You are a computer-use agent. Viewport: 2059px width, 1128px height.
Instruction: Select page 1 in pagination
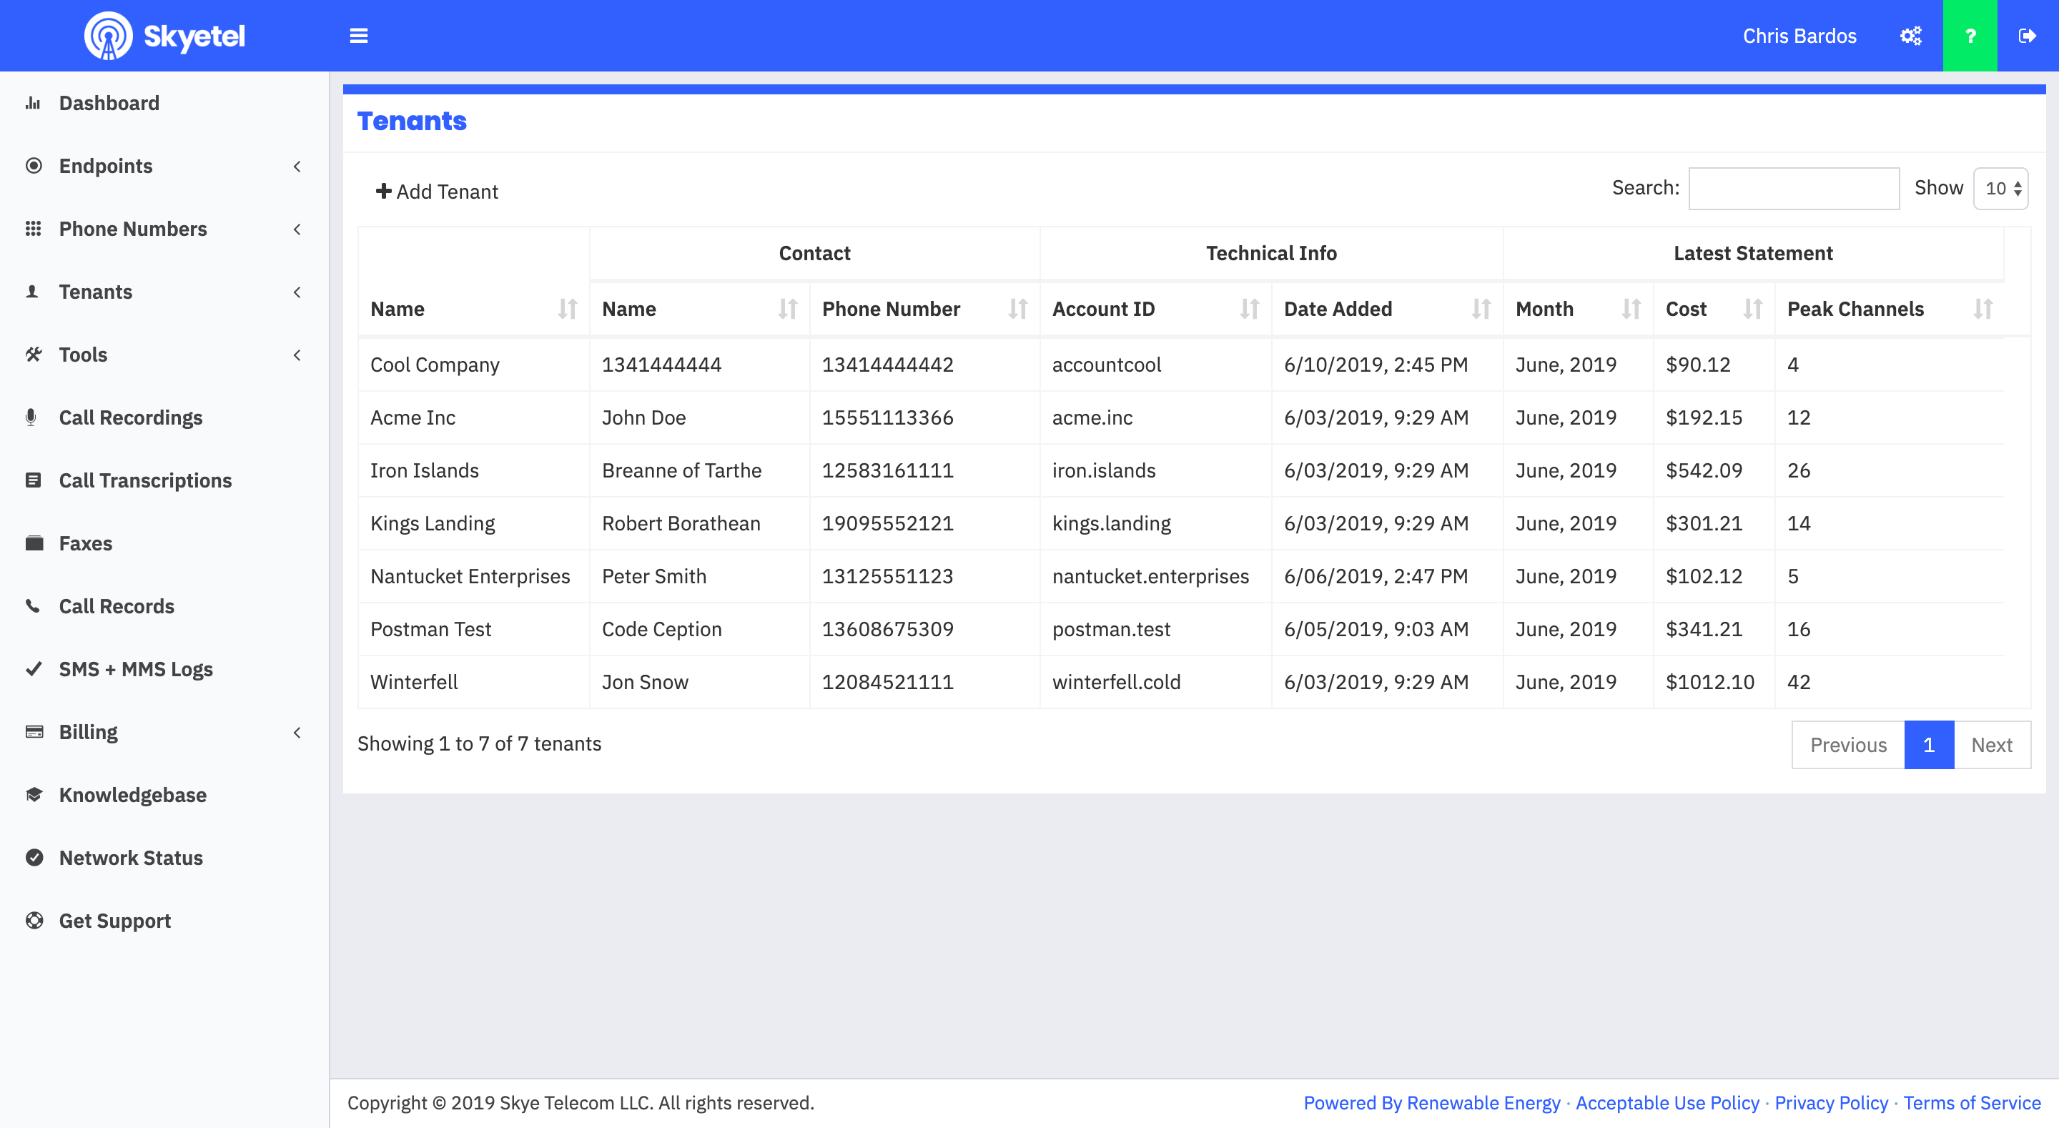[x=1929, y=744]
